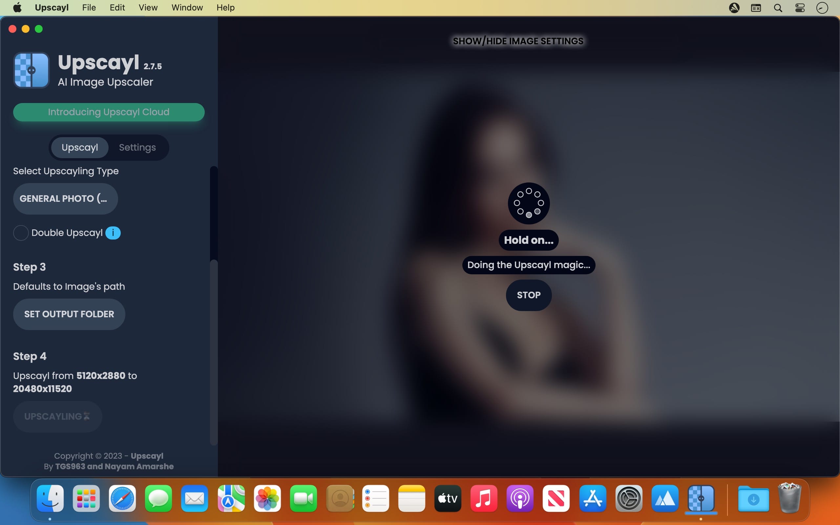
Task: Click the Introducing Upscayl Cloud banner button
Action: coord(109,112)
